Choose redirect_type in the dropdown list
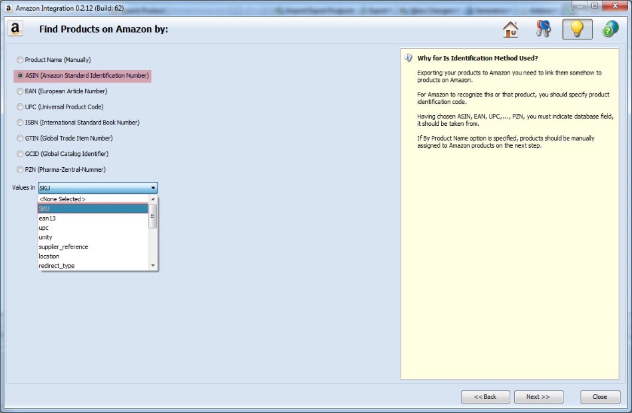The width and height of the screenshot is (632, 413). (x=93, y=266)
